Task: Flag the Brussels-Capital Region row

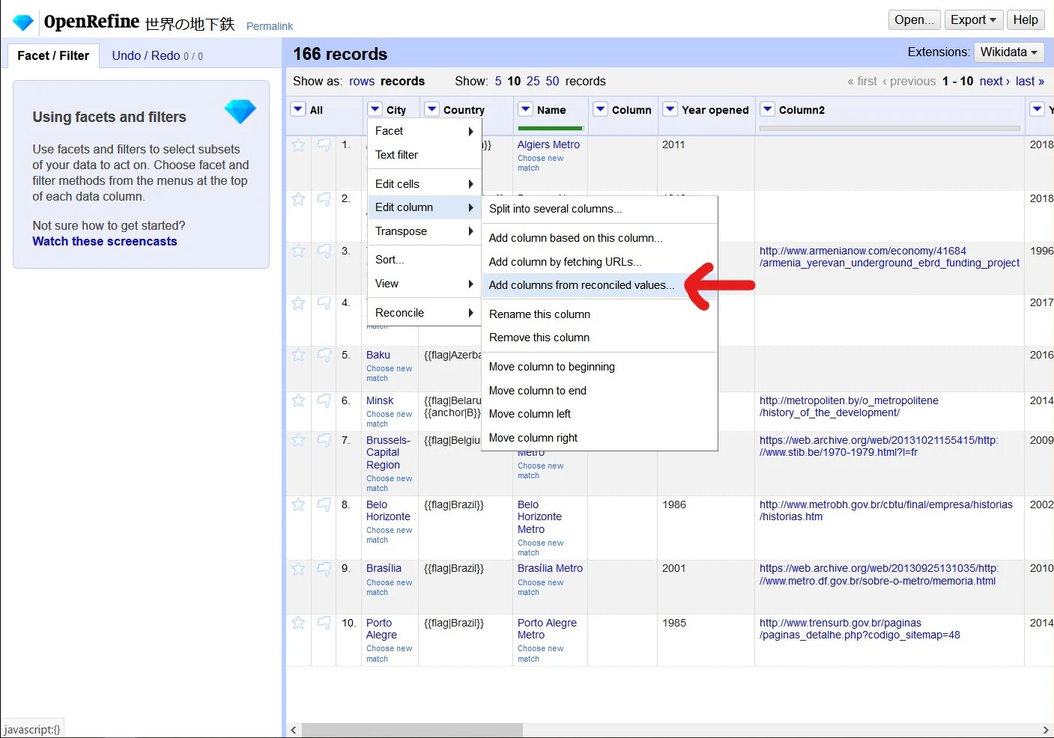Action: click(x=324, y=440)
